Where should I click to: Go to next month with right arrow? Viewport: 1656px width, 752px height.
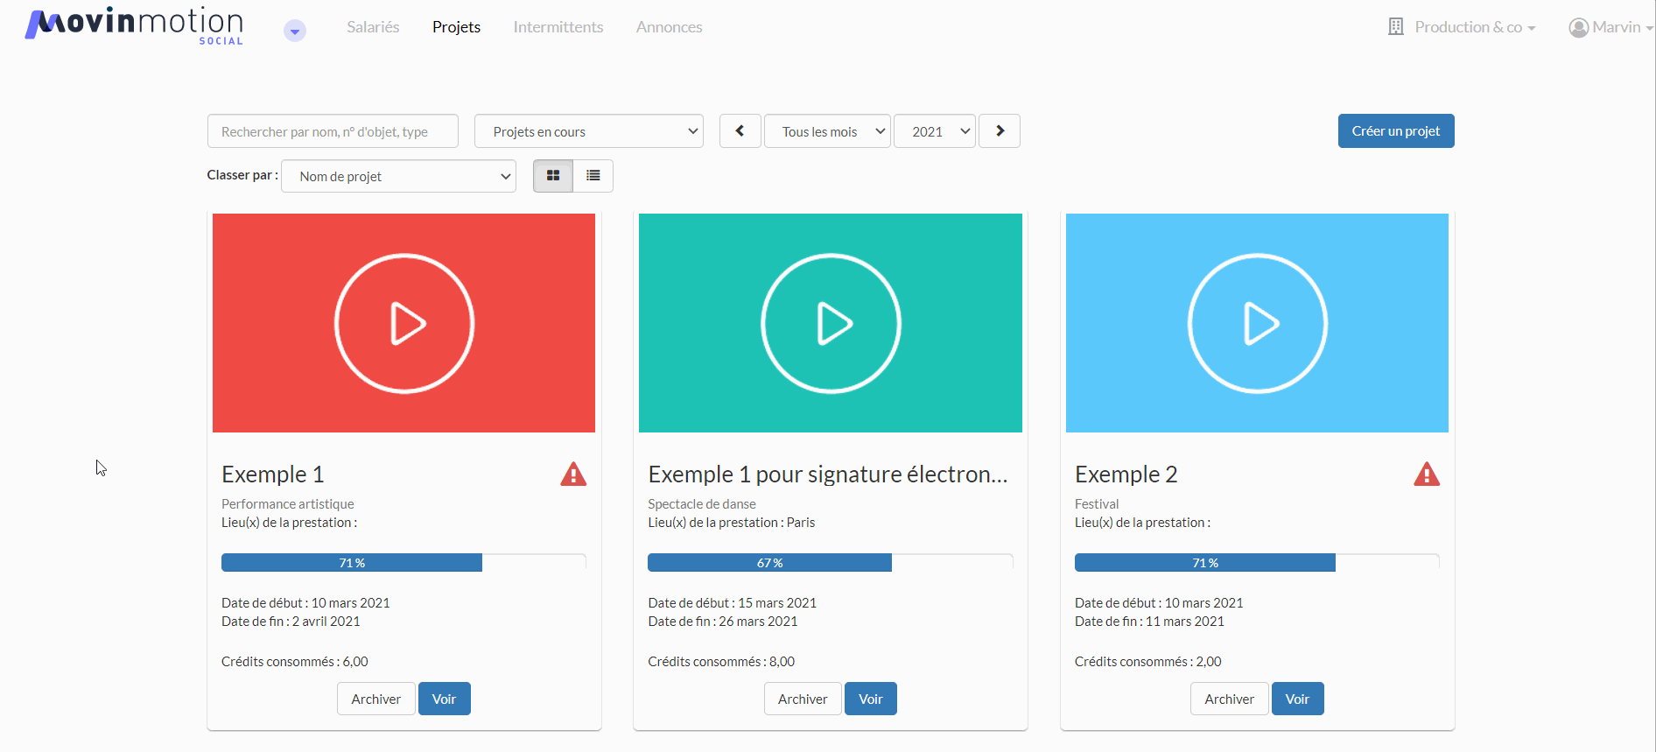coord(1000,131)
